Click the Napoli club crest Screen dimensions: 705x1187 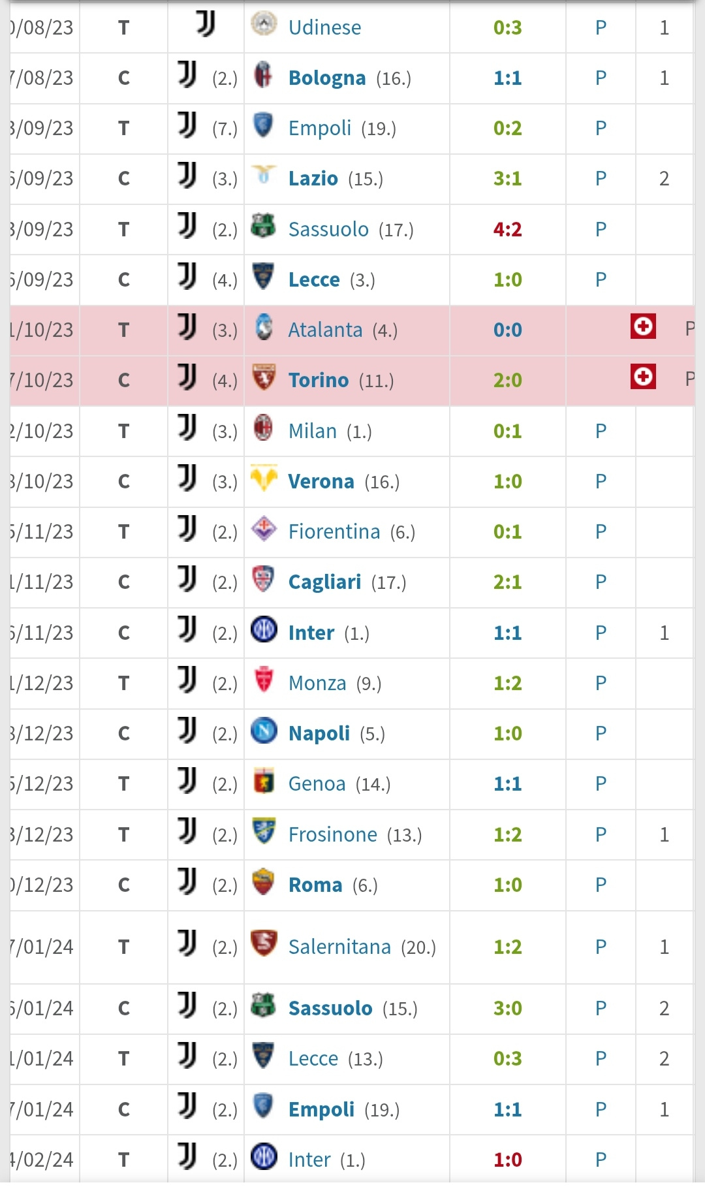point(264,731)
